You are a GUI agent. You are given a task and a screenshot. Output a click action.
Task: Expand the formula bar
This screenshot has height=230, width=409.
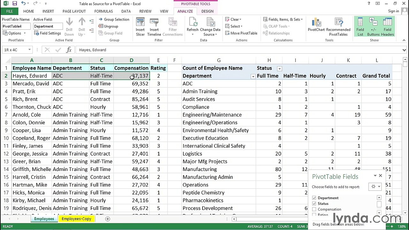pyautogui.click(x=404, y=50)
